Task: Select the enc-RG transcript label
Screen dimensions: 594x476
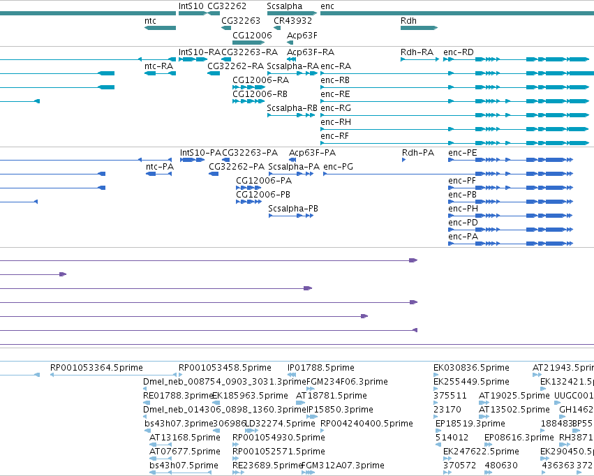Action: [x=336, y=108]
